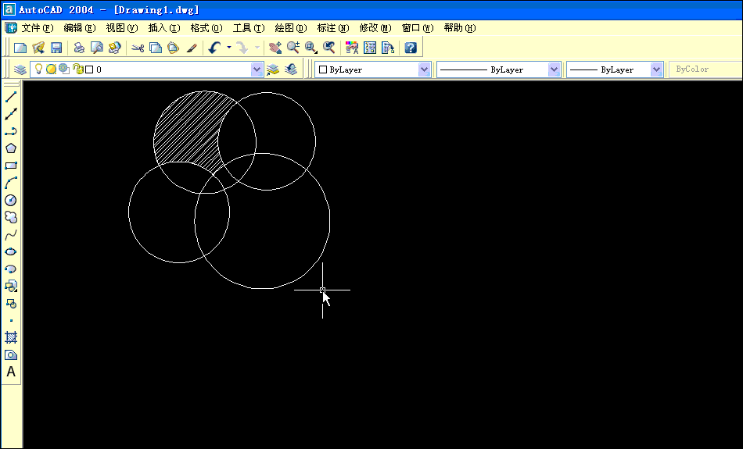Select the Line drawing tool

[x=11, y=97]
